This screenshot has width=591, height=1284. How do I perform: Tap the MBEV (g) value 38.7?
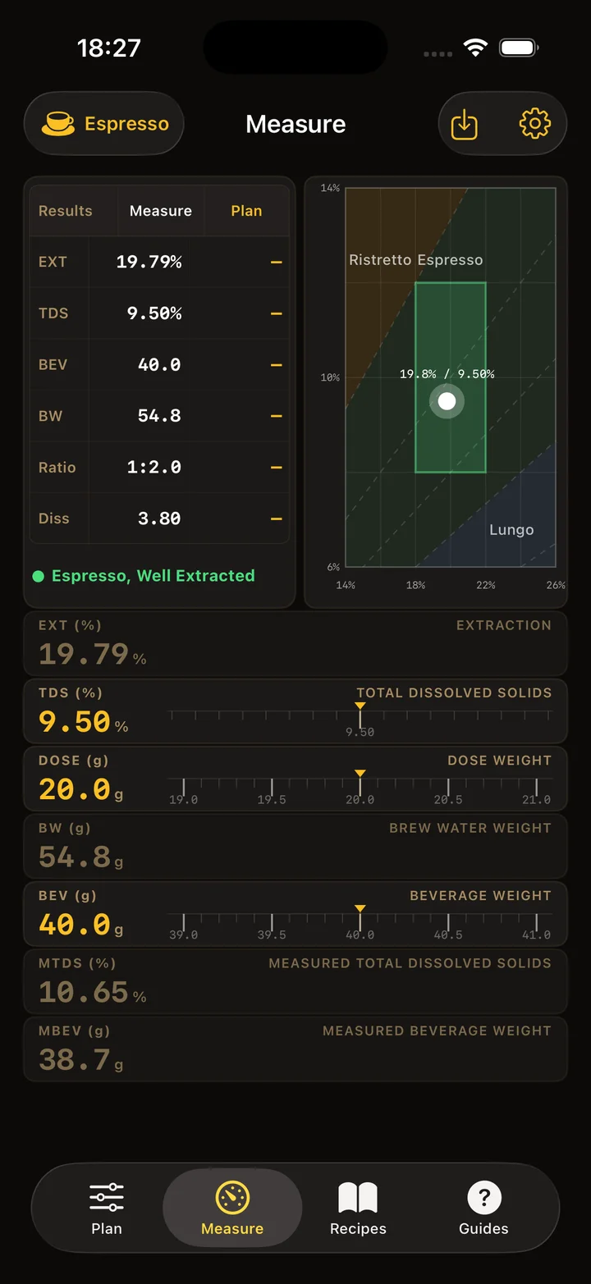point(81,1060)
